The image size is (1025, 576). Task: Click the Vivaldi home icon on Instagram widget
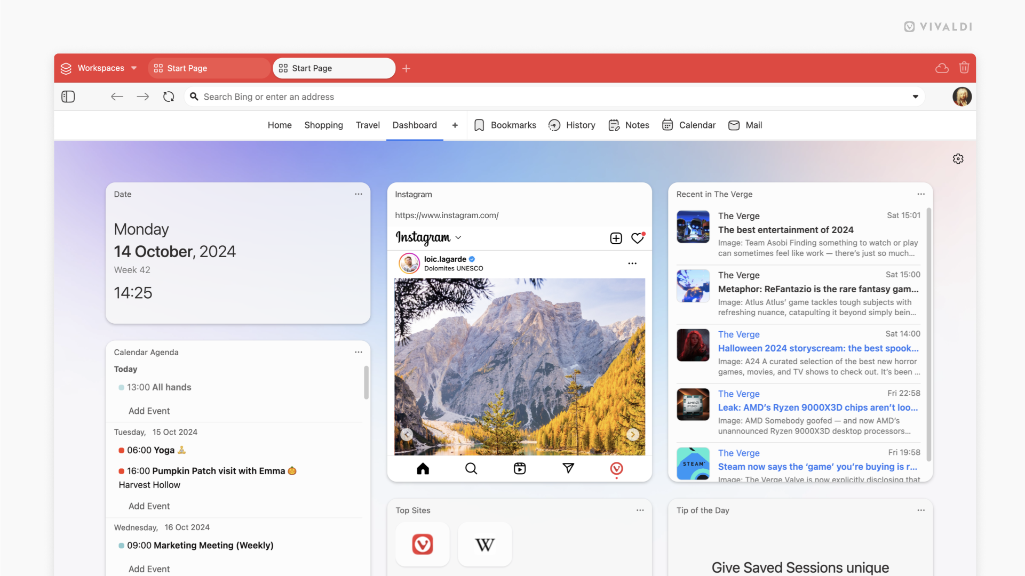coord(616,468)
